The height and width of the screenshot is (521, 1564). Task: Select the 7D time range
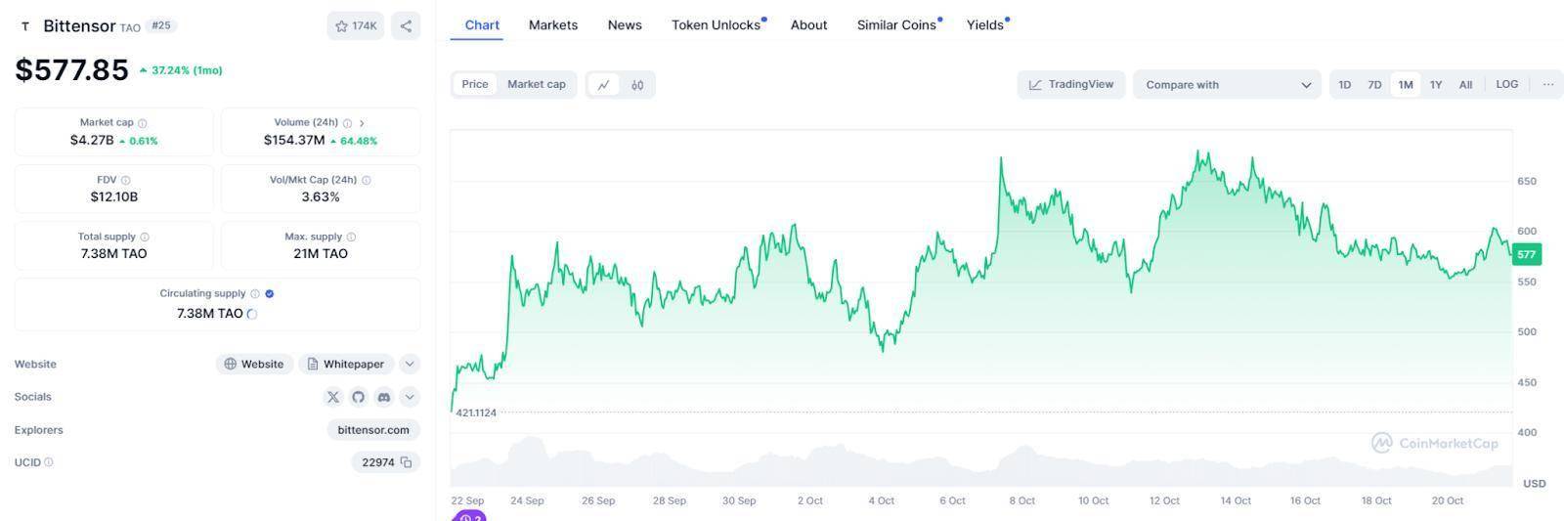(x=1374, y=85)
